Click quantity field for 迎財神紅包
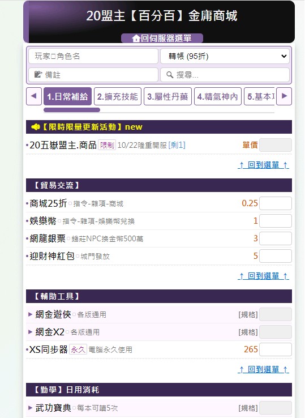This screenshot has height=418, width=305. pos(276,256)
